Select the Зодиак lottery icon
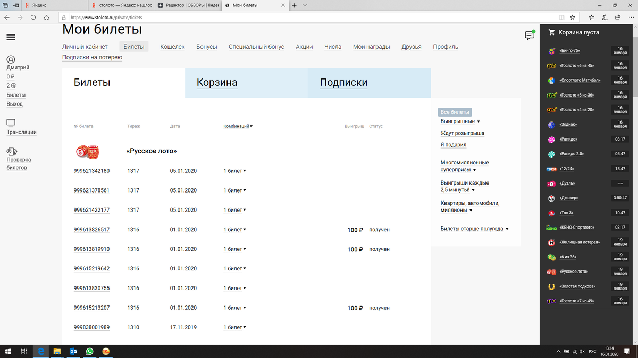 [551, 125]
